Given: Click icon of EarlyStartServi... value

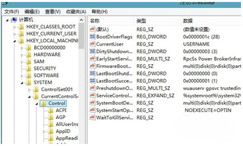Looking at the screenshot, I should [x=92, y=59].
